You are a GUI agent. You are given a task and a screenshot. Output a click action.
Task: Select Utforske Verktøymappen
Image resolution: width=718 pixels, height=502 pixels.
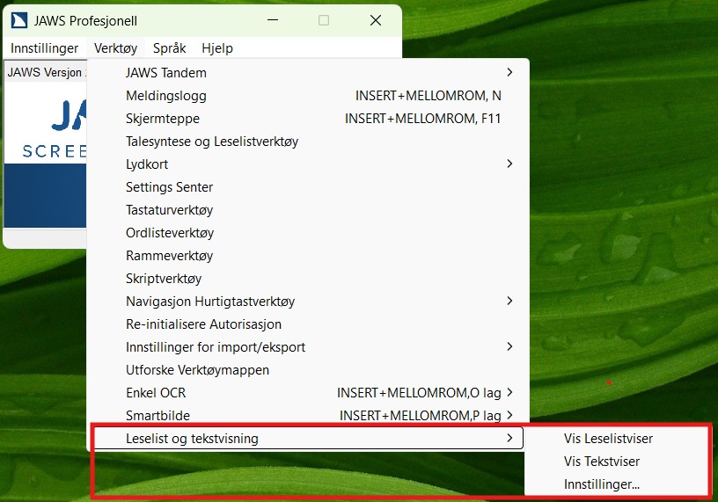click(x=308, y=370)
